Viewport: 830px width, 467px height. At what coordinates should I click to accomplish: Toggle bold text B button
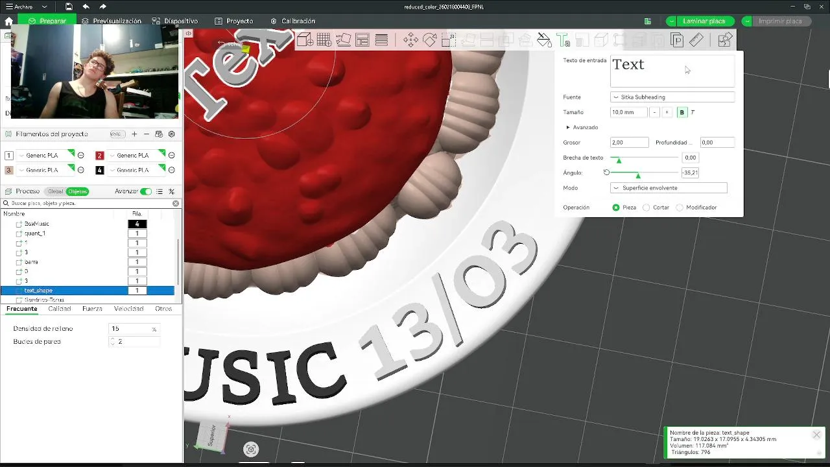click(682, 112)
